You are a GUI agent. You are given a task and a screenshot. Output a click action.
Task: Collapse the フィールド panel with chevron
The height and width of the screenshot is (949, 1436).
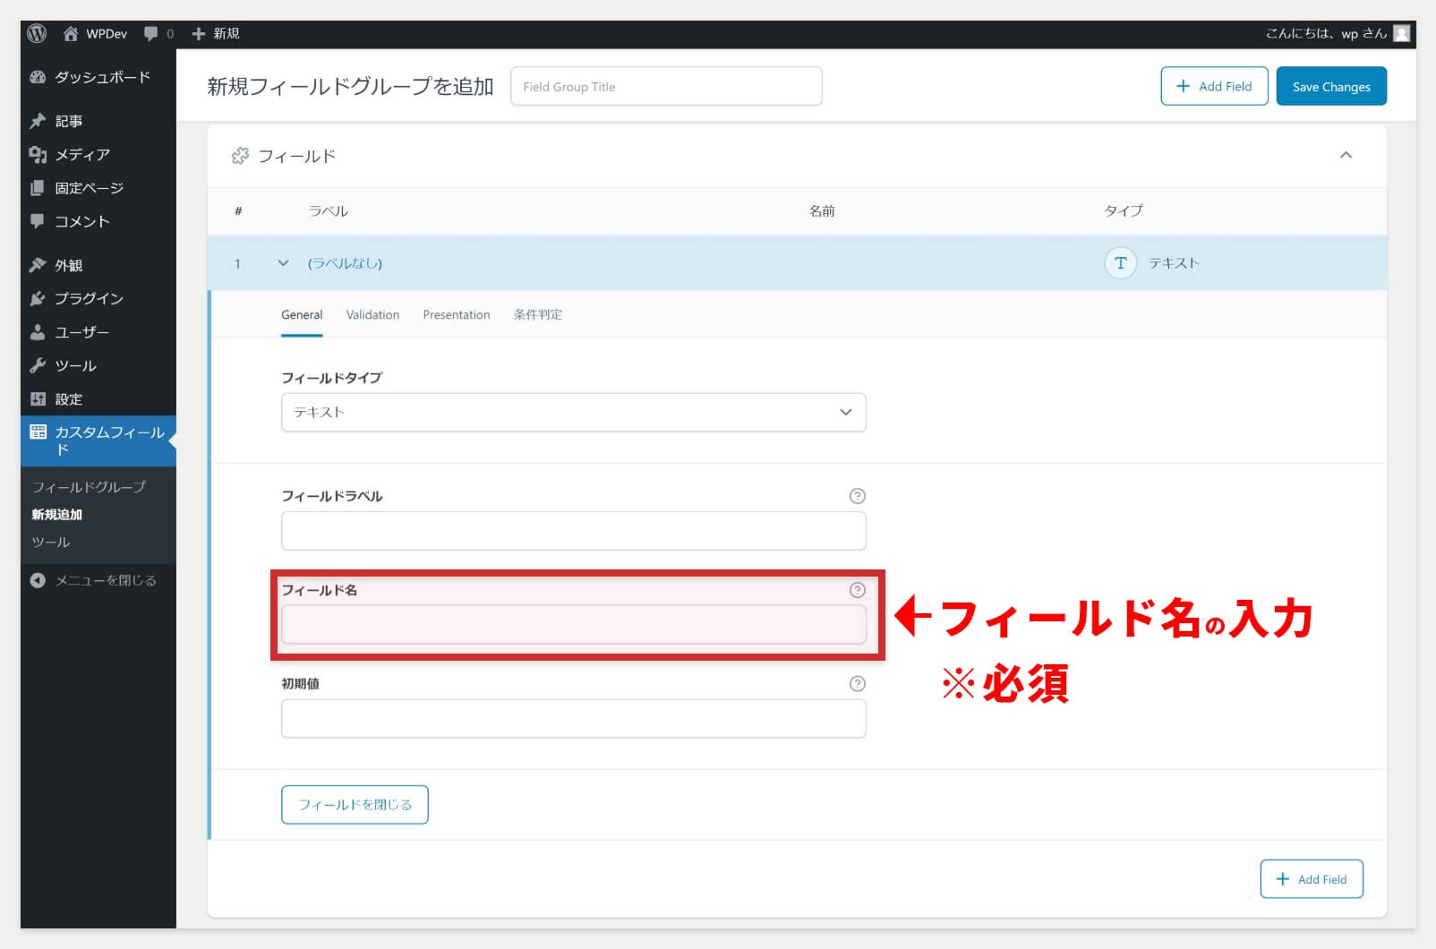pos(1346,156)
